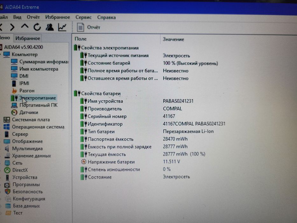Click the Разгон flame icon

pos(14,91)
